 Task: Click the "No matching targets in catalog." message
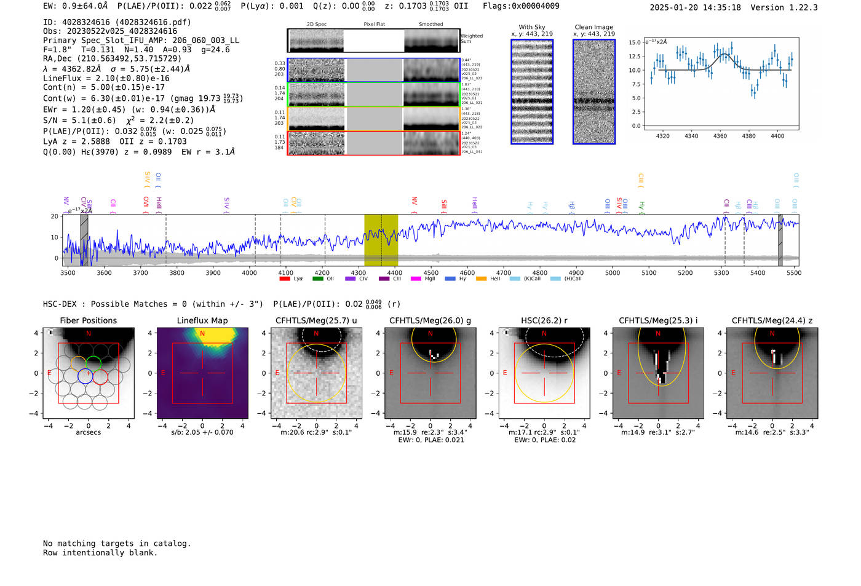point(117,544)
